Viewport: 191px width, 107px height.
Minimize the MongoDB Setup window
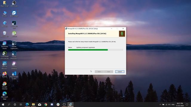pos(111,29)
